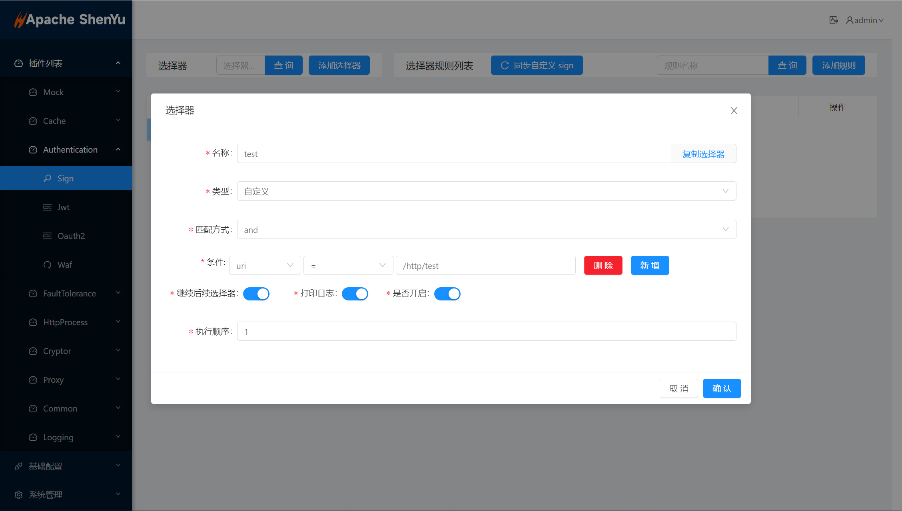Screen dimensions: 902x511
Task: Click the Mock plugin dashboard icon
Action: (33, 92)
